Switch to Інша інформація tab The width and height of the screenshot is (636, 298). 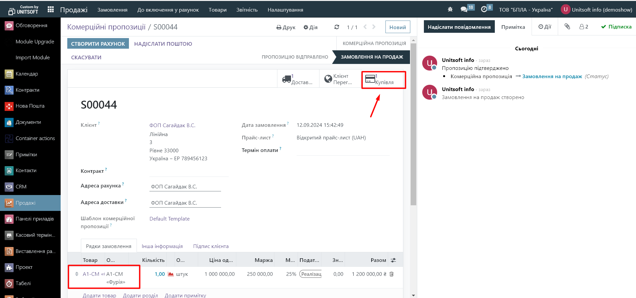coord(162,246)
